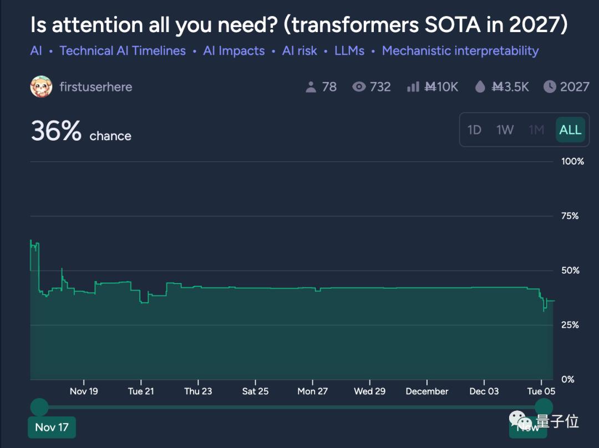The image size is (599, 448).
Task: Click the views eye icon
Action: [359, 87]
